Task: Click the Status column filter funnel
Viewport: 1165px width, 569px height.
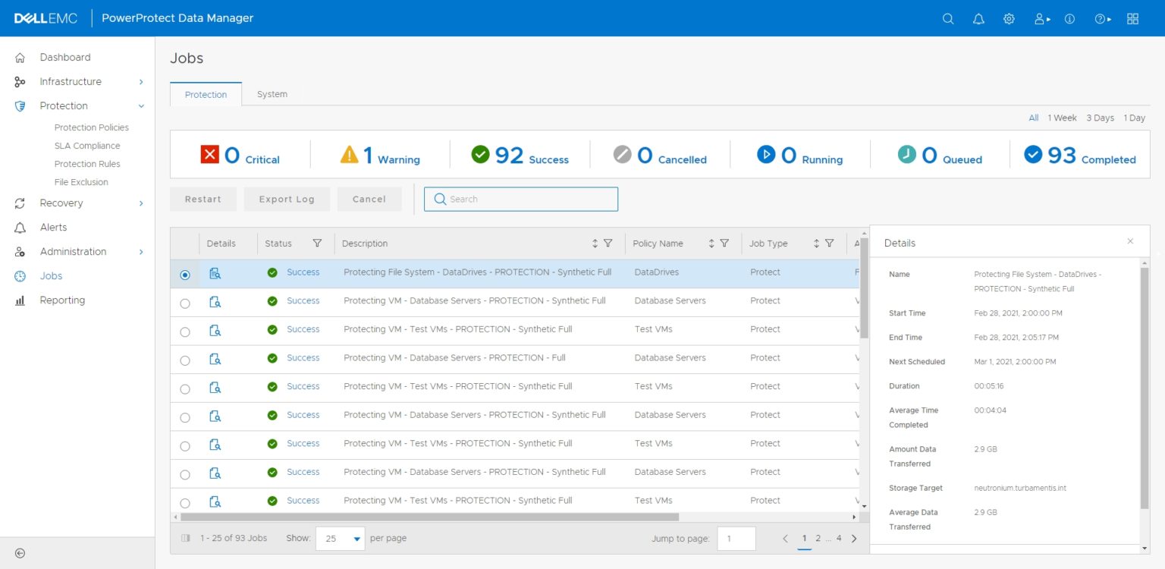Action: (316, 243)
